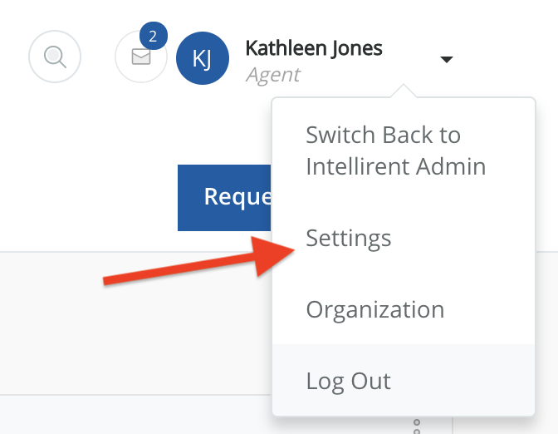Log Out from the account menu

(349, 381)
